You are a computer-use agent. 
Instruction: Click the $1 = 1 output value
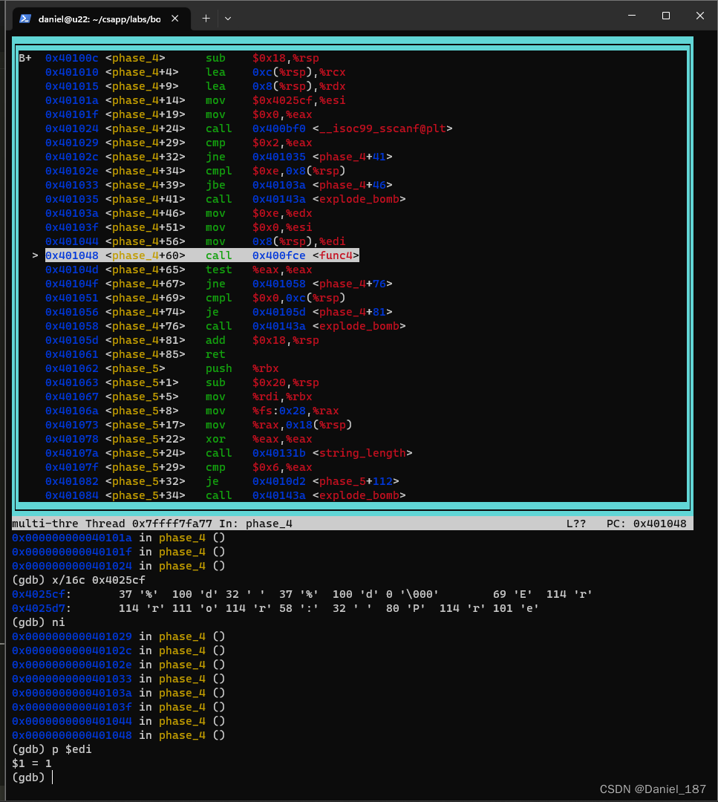tap(32, 763)
